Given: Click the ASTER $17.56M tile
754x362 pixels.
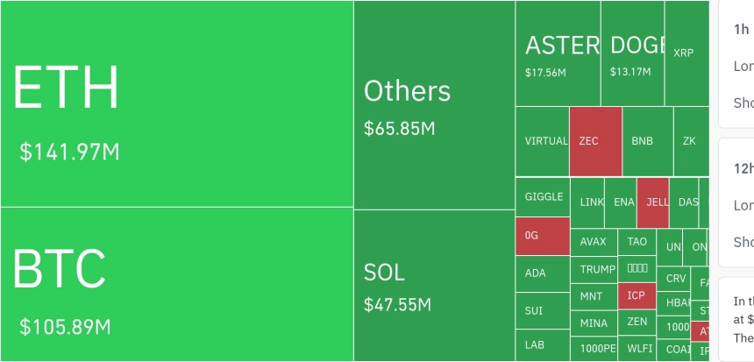Looking at the screenshot, I should [558, 54].
